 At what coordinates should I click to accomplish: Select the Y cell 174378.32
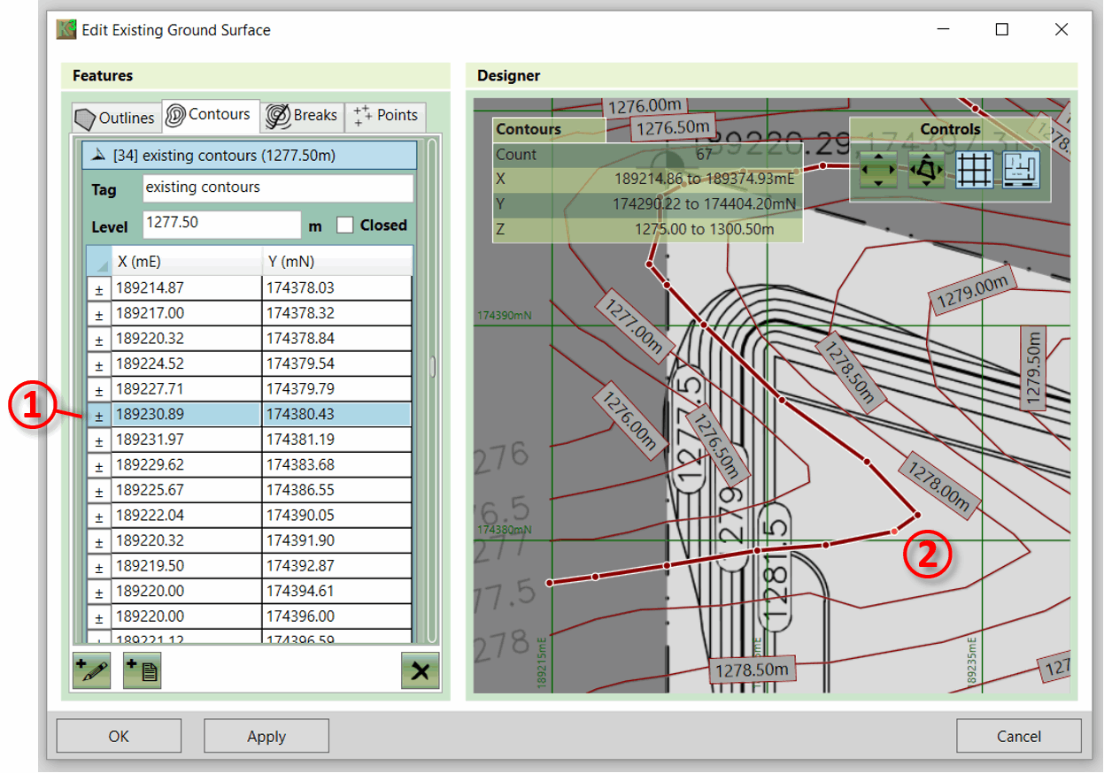click(x=337, y=314)
